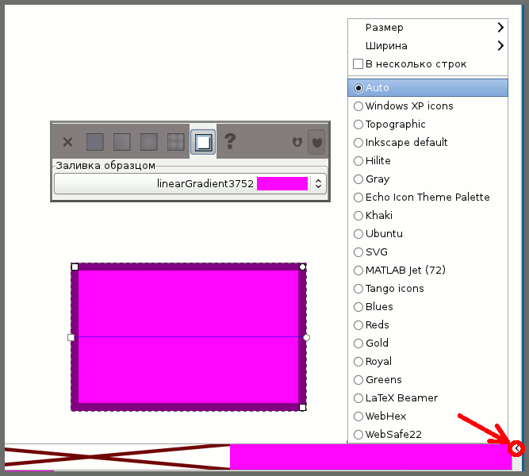Choose the nonzero solid heart fill rule icon
529x476 pixels.
tap(316, 142)
